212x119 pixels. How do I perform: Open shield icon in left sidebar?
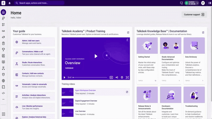click(x=3, y=75)
